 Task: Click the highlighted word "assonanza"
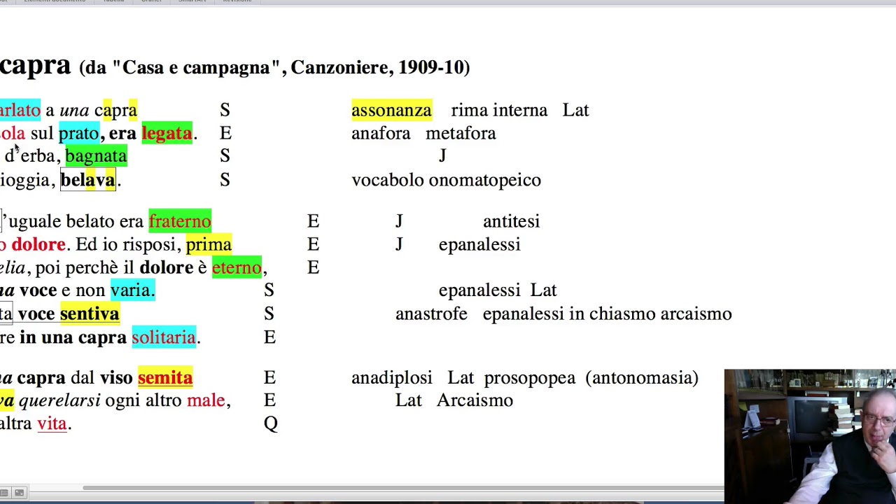(x=391, y=110)
